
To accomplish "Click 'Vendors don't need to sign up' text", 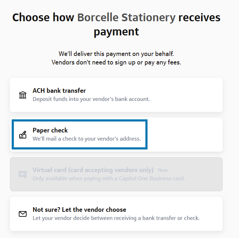I will coord(116,62).
